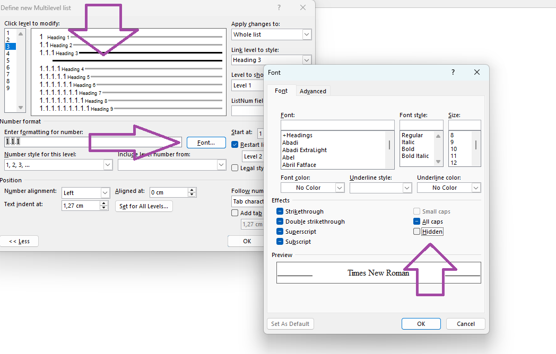Select Abel font
The image size is (556, 354).
point(288,157)
